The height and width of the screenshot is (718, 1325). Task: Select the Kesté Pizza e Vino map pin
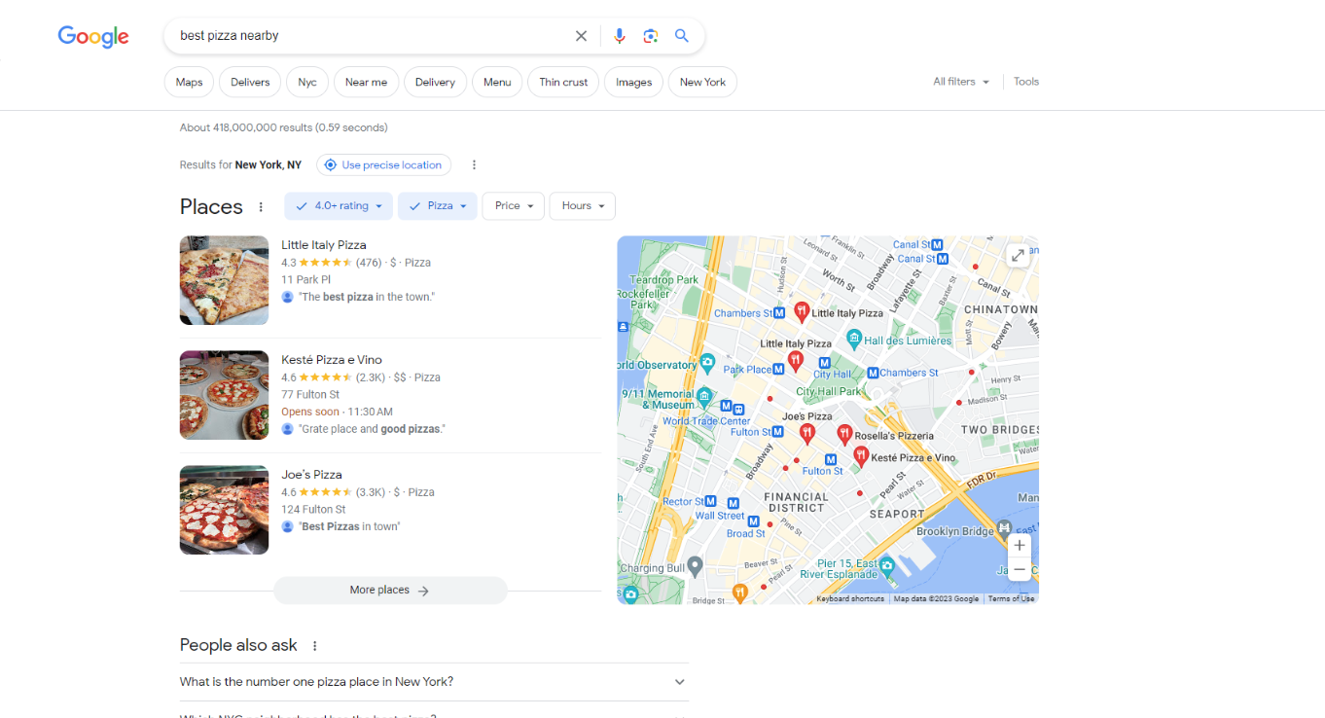click(861, 455)
